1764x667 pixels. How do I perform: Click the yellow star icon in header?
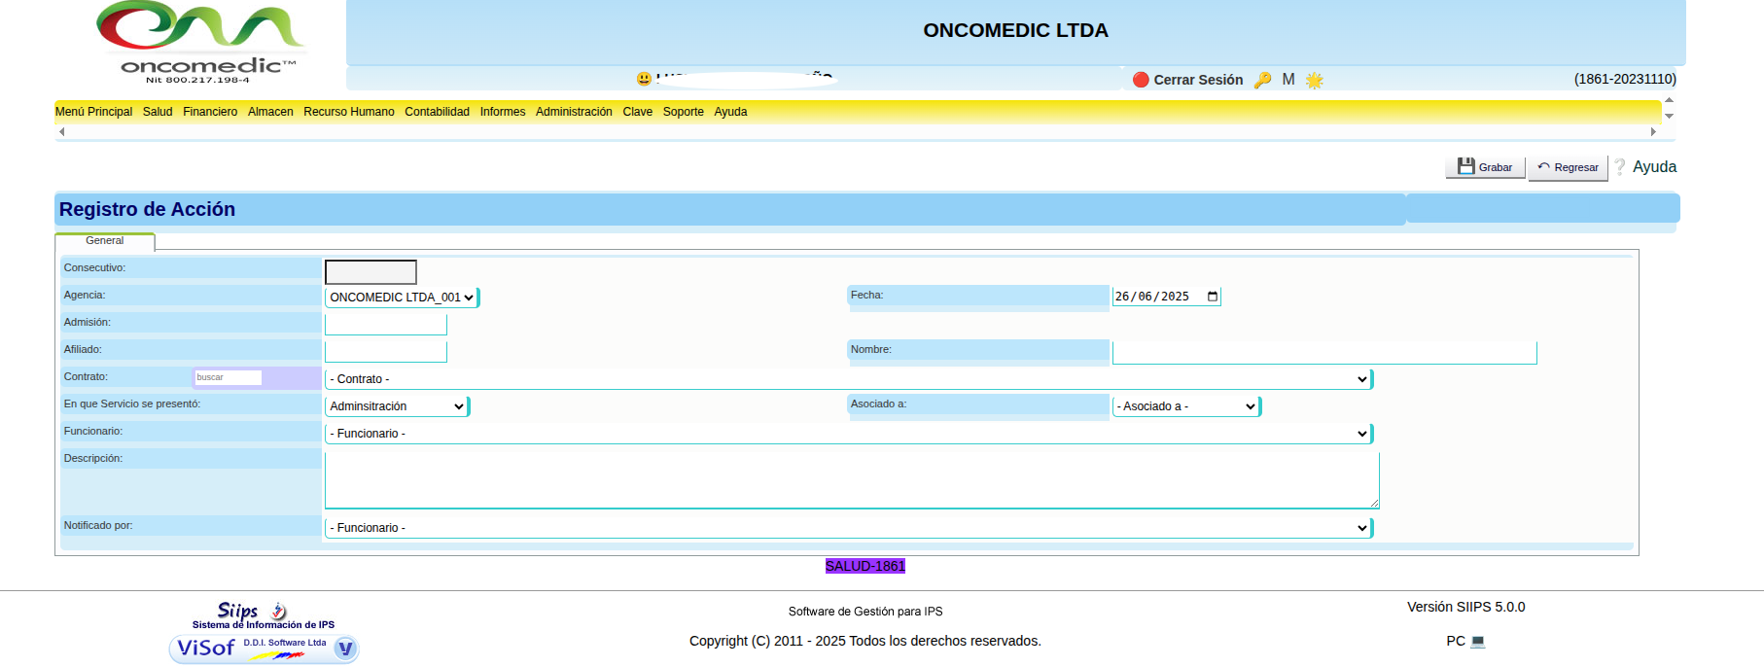1314,80
